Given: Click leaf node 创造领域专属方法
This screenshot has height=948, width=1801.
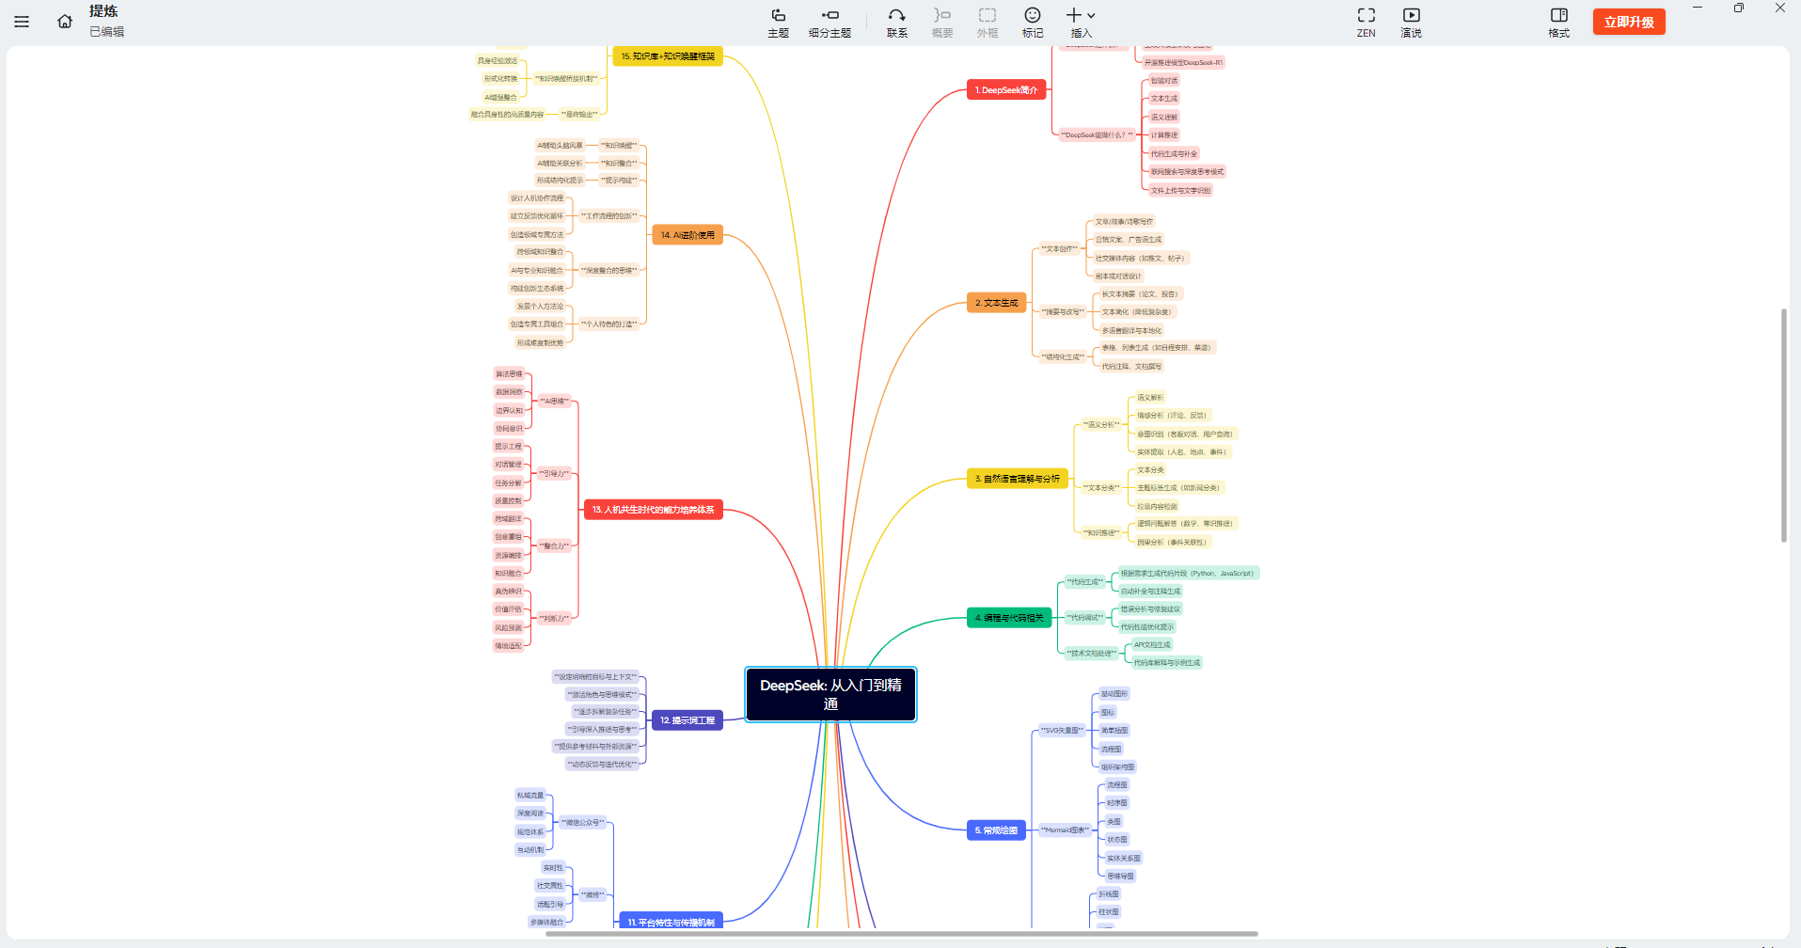Looking at the screenshot, I should click(537, 235).
